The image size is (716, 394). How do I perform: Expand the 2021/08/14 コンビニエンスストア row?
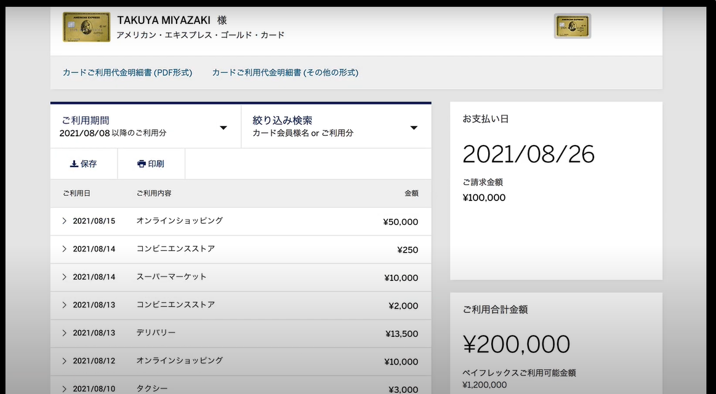pyautogui.click(x=65, y=249)
